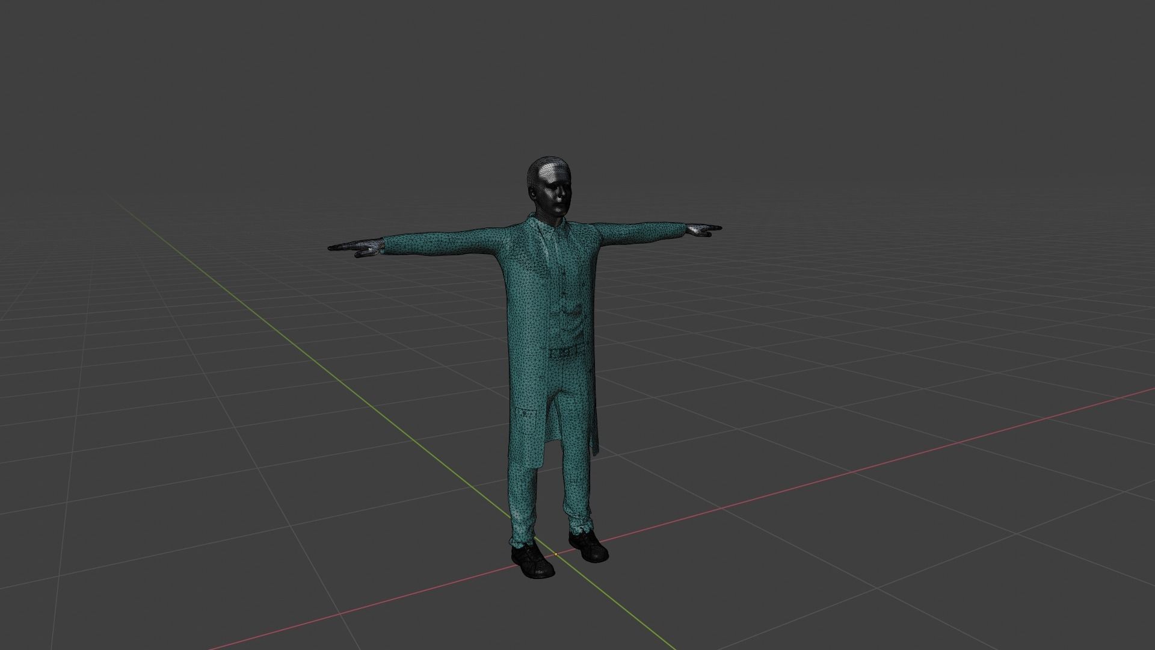Click the pocket on the teal coat
Viewport: 1155px width, 650px height.
[526, 422]
